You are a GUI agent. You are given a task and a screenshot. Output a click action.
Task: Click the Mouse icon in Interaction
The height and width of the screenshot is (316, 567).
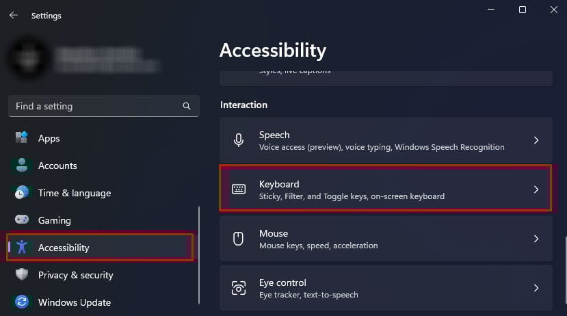point(238,239)
